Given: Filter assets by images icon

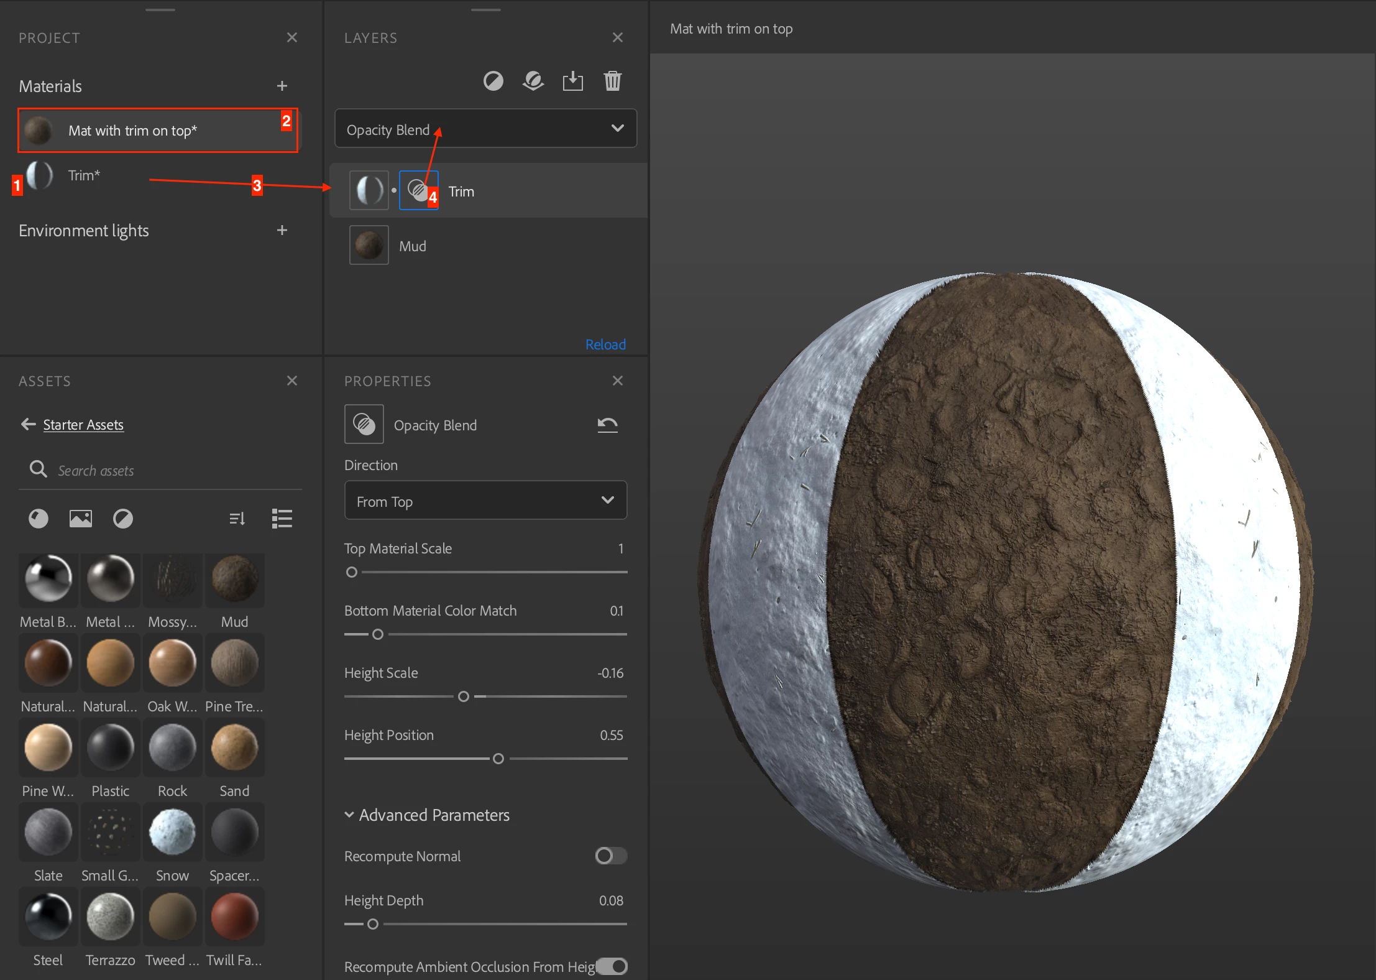Looking at the screenshot, I should click(x=80, y=518).
